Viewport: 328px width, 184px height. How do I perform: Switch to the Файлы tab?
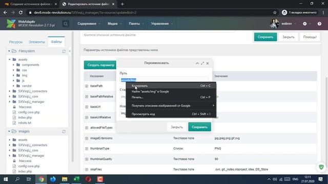(56, 42)
